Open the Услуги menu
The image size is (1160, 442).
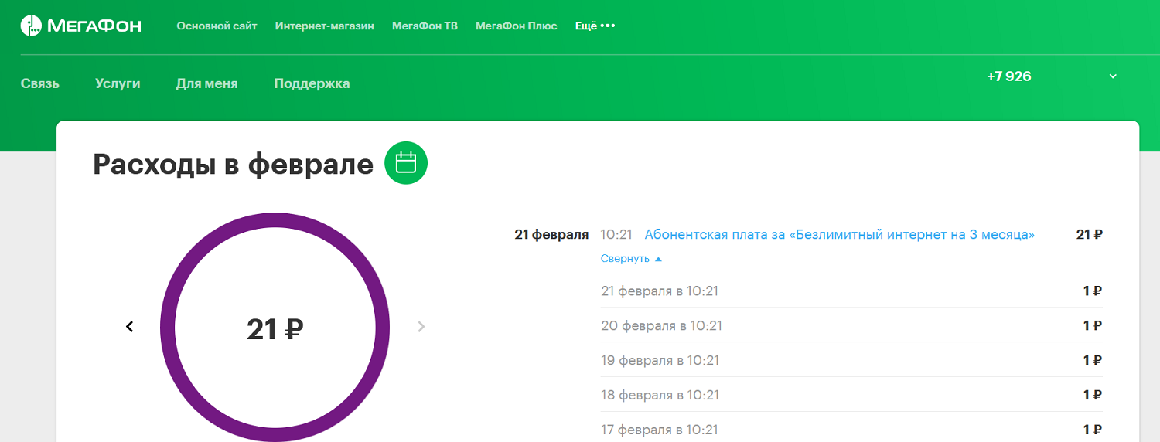pyautogui.click(x=118, y=83)
